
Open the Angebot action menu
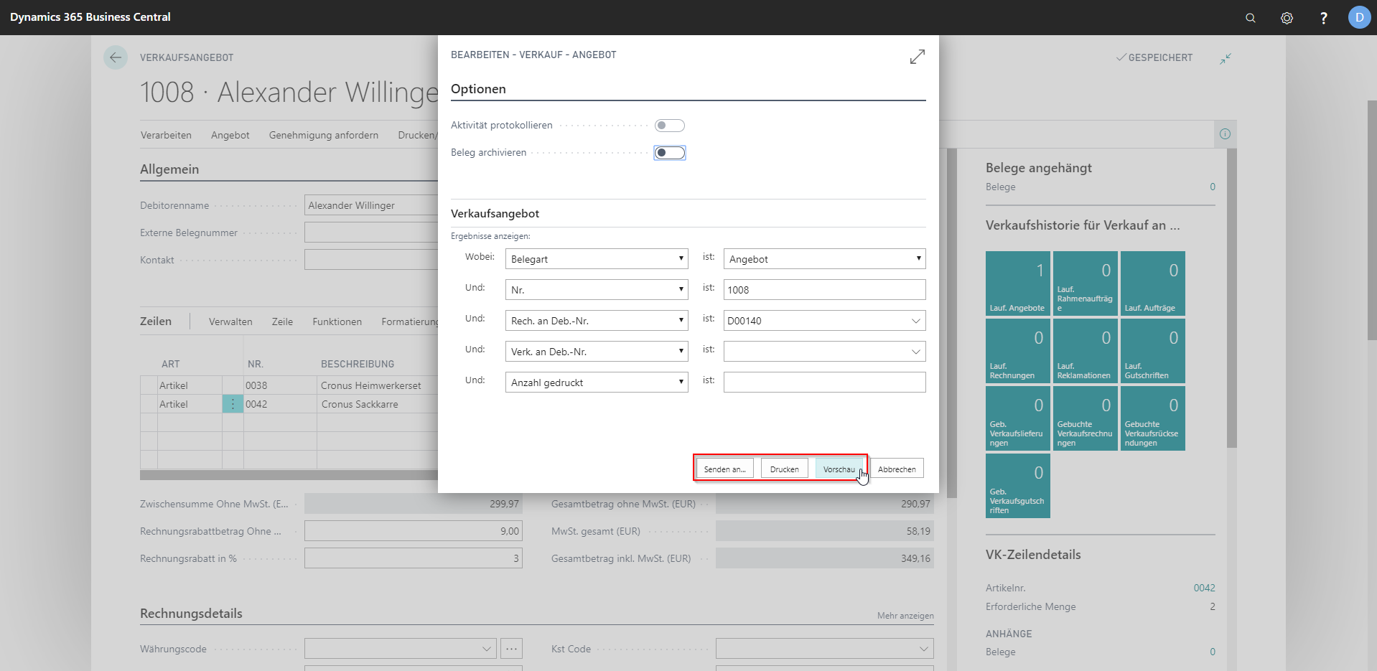pos(230,135)
